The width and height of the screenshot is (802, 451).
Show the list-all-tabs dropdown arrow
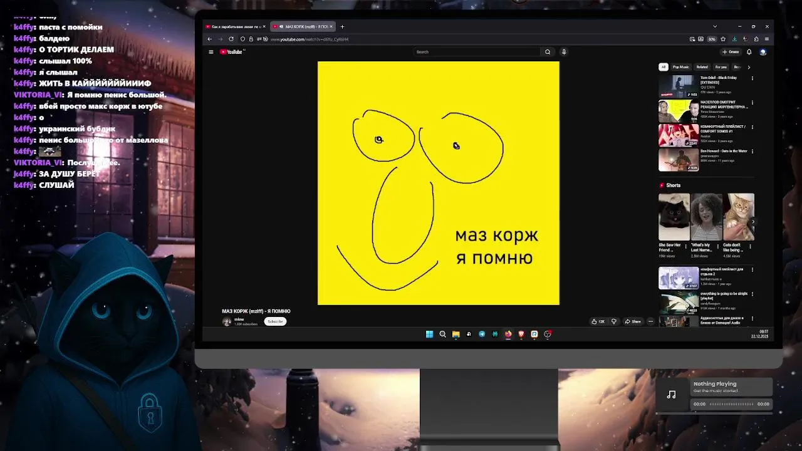tap(715, 26)
